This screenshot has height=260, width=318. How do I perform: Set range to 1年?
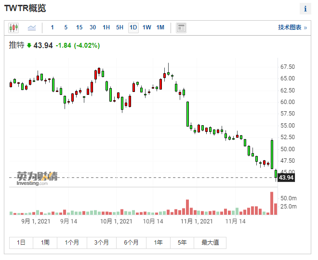[158, 243]
